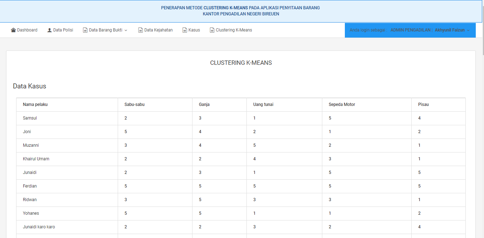
Task: Select the name "Samsul" in the table
Action: [30, 118]
